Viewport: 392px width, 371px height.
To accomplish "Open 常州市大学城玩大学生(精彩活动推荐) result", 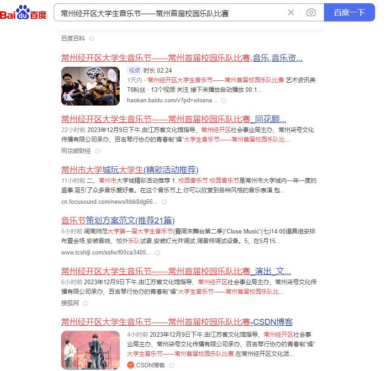I will [130, 170].
